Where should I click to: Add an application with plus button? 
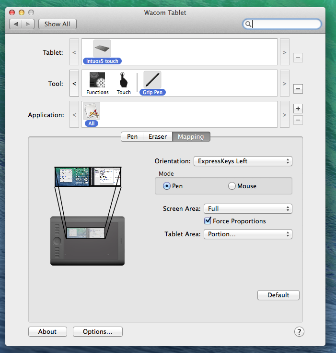[x=298, y=109]
